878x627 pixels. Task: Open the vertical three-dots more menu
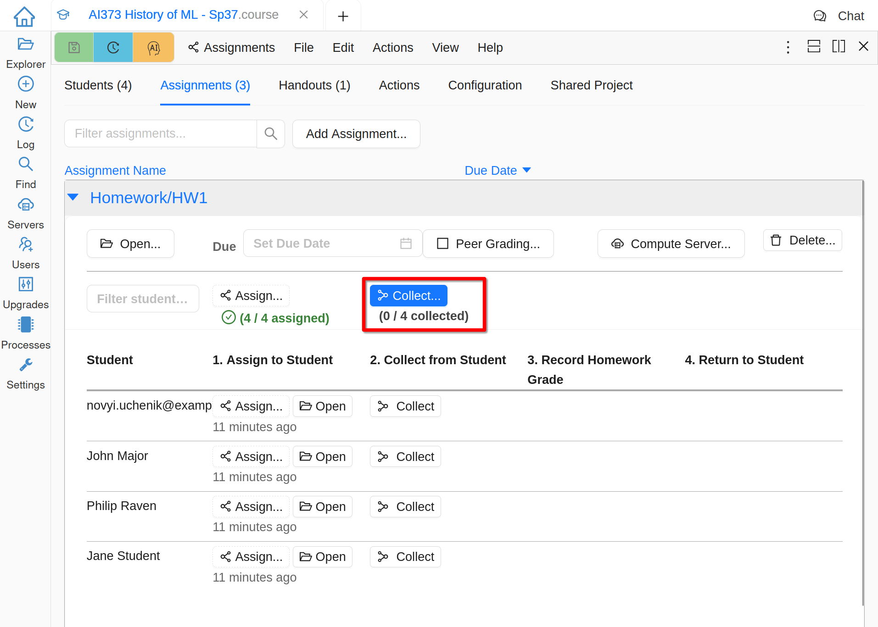[x=788, y=47]
